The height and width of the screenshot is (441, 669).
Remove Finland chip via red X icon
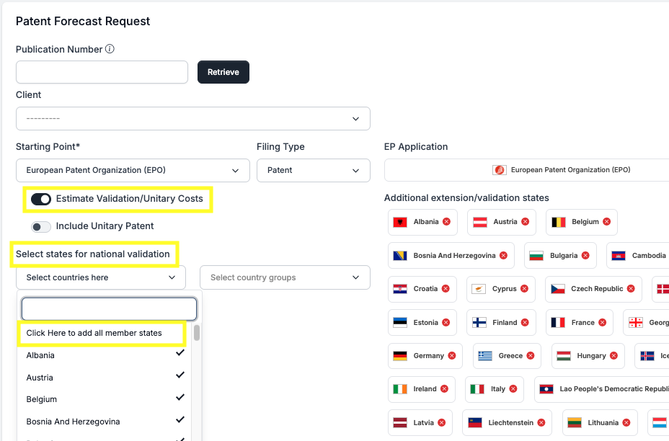525,323
